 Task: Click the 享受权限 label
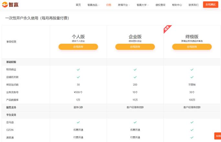11,42
